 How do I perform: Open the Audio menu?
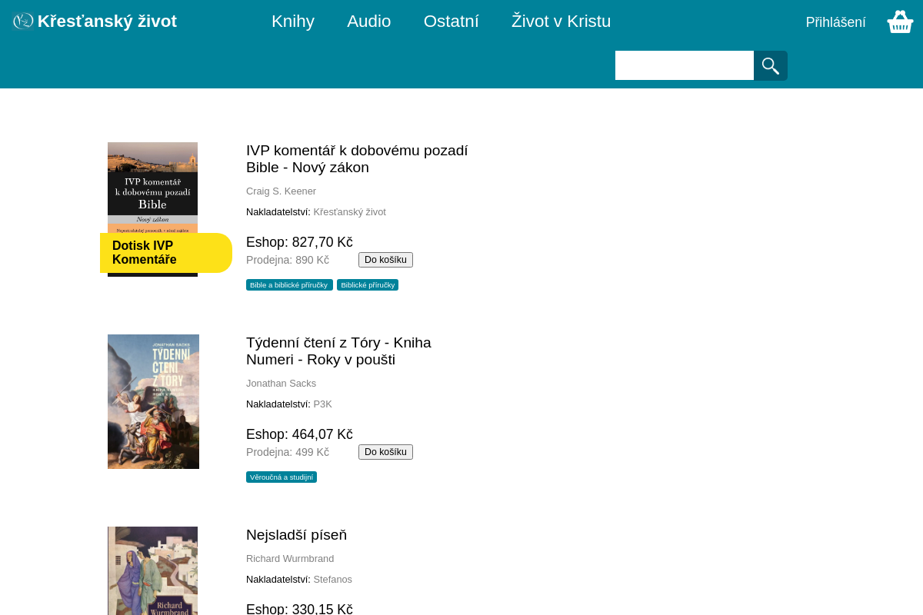pos(369,22)
